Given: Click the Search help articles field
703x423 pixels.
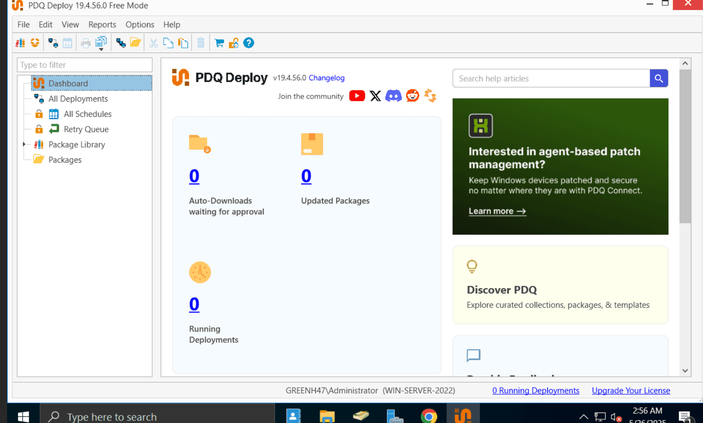Looking at the screenshot, I should click(551, 78).
